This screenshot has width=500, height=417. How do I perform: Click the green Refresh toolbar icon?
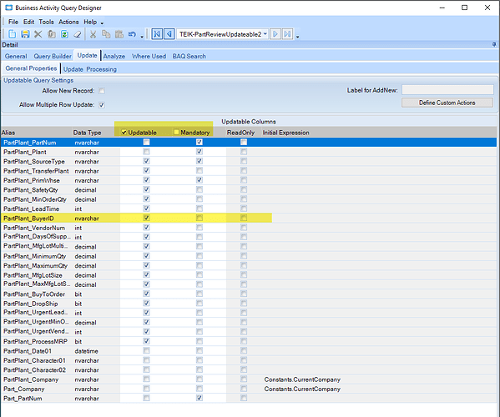(x=64, y=34)
